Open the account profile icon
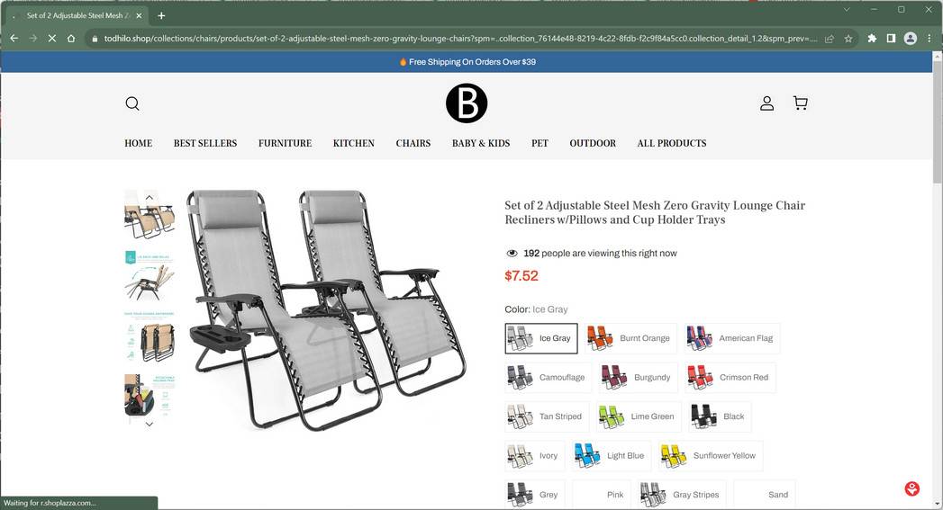Viewport: 943px width, 510px height. point(766,103)
